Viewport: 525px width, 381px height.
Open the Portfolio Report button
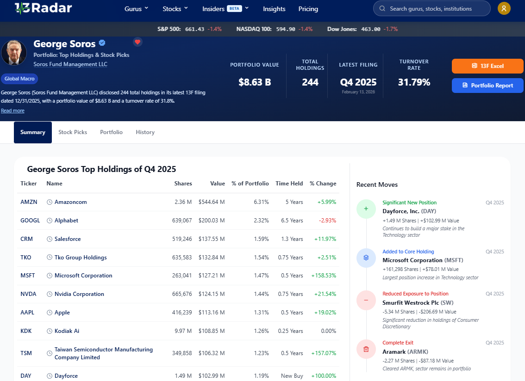487,85
